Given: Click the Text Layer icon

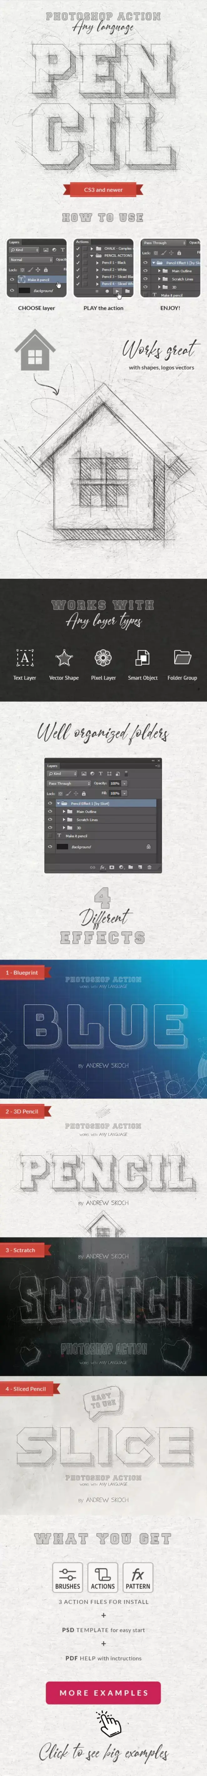Looking at the screenshot, I should 25,658.
